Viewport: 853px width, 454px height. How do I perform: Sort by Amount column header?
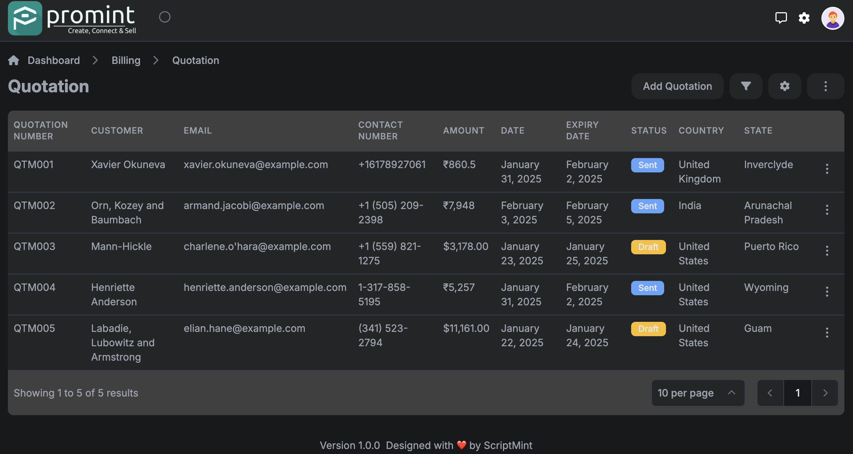[463, 130]
